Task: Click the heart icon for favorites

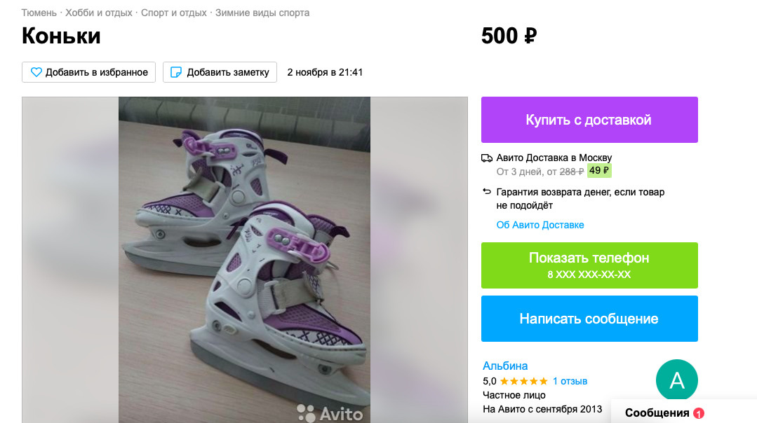Action: tap(36, 72)
